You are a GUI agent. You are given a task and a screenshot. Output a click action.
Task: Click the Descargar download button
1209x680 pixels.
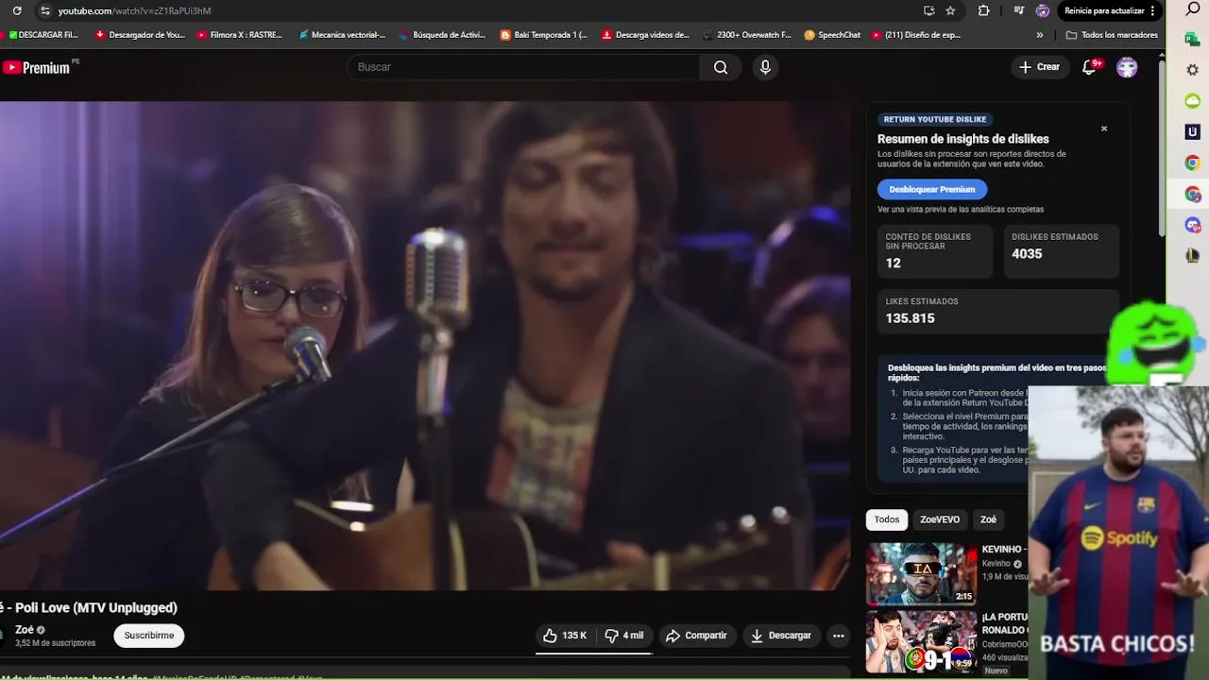click(781, 636)
